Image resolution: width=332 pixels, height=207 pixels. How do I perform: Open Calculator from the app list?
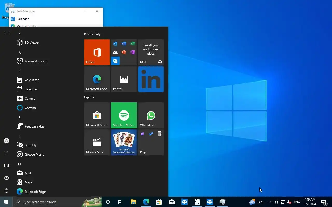click(x=47, y=80)
